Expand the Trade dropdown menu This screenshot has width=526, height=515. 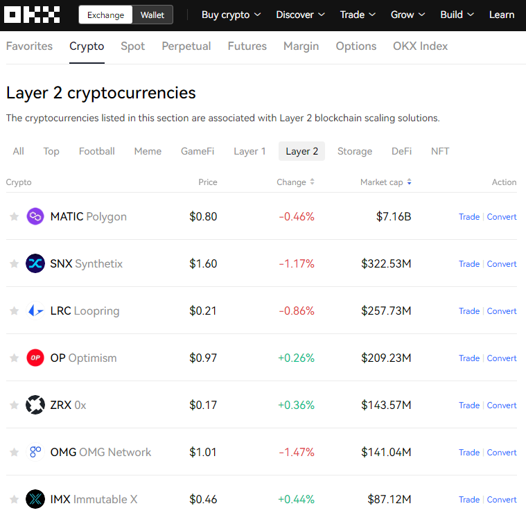tap(358, 15)
